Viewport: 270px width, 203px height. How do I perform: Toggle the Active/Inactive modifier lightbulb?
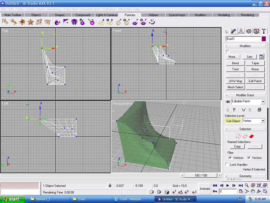228,110
